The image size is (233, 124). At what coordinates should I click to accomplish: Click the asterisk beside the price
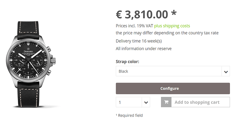pos(174,13)
